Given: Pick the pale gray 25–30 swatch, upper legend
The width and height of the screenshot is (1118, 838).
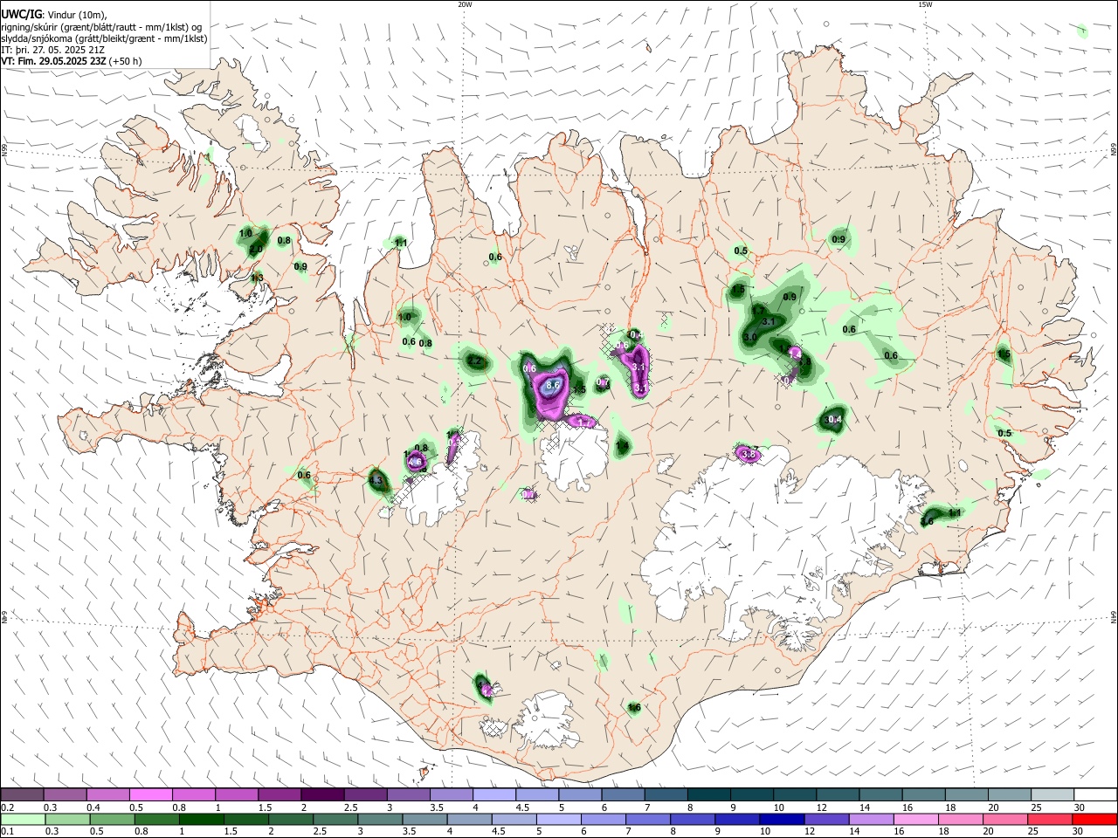Looking at the screenshot, I should [1052, 794].
